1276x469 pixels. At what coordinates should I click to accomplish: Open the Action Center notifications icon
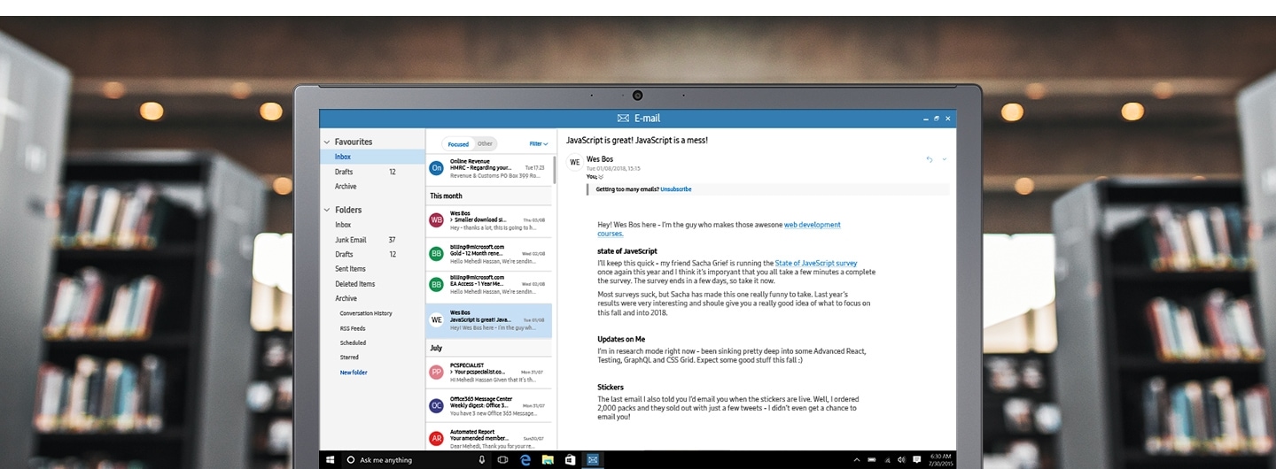pyautogui.click(x=916, y=460)
